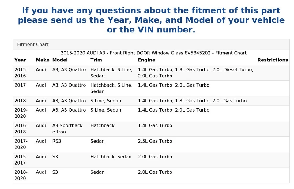This screenshot has height=189, width=294.
Task: Select the Model column header
Action: (60, 60)
